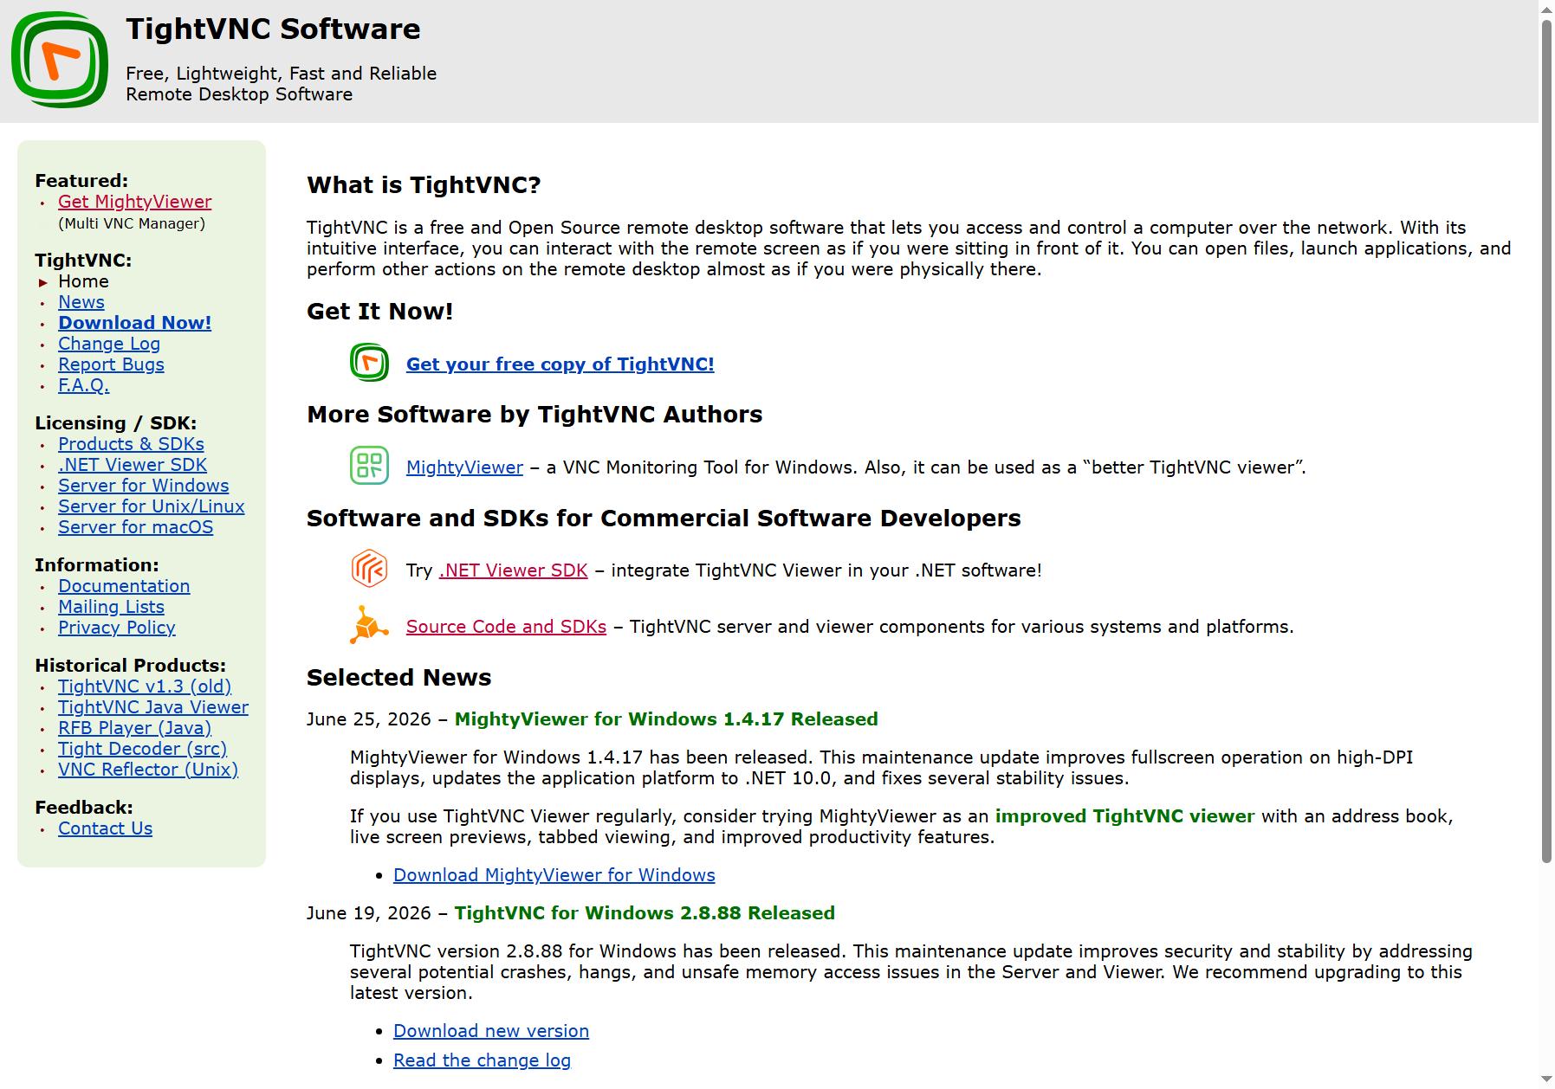Click the Source Code and SDKs cube icon
Image resolution: width=1555 pixels, height=1089 pixels.
click(x=369, y=625)
